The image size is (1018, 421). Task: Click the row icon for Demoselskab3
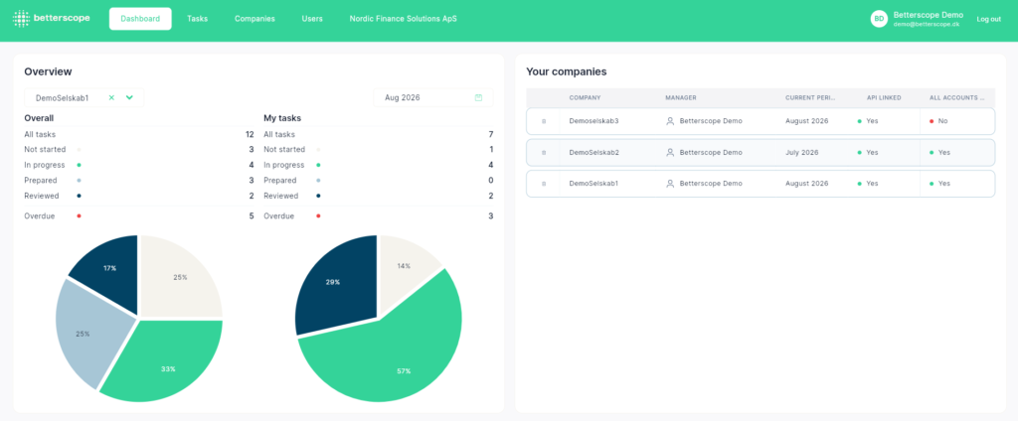pos(544,121)
